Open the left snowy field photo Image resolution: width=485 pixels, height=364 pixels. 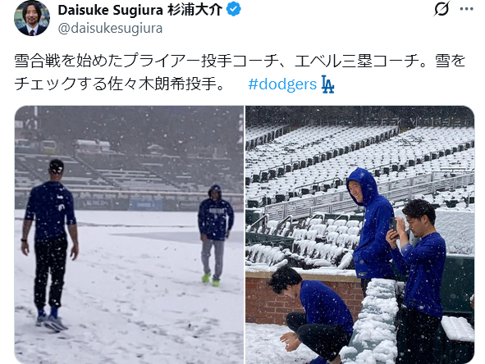pyautogui.click(x=129, y=234)
